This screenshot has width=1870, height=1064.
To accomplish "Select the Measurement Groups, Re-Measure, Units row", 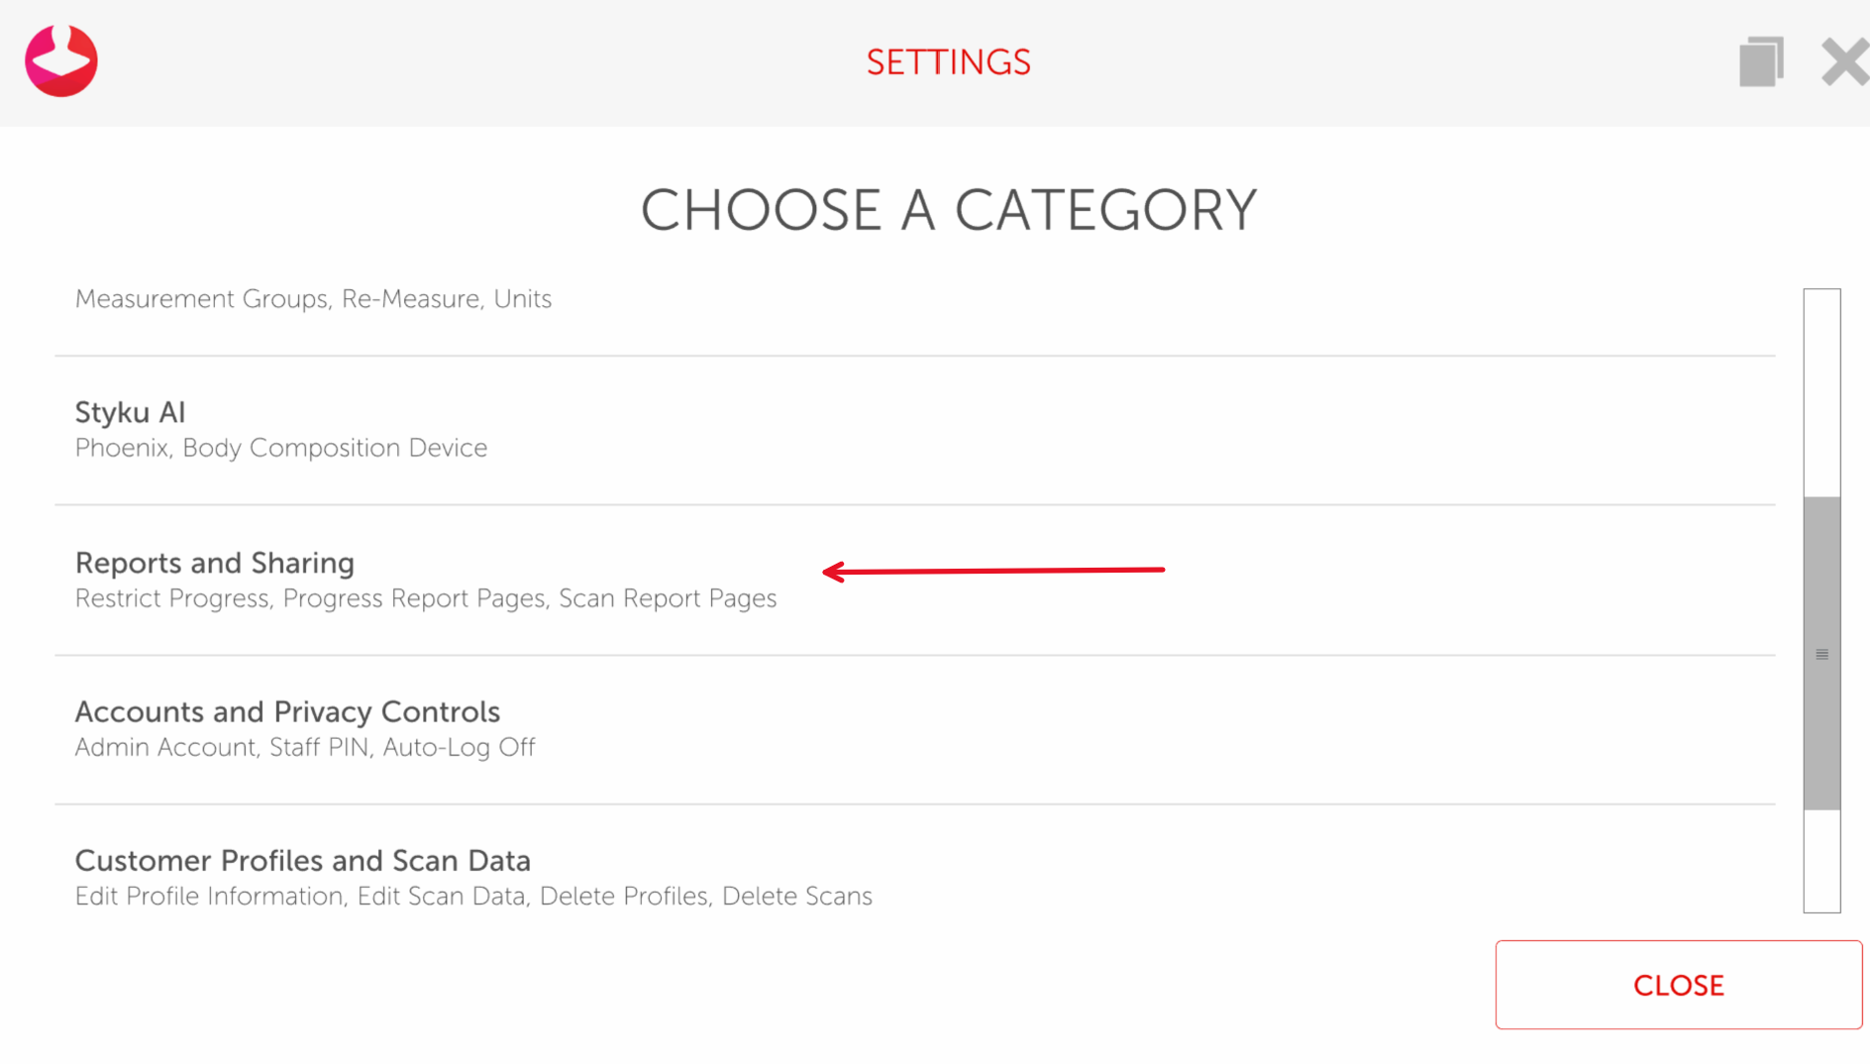I will tap(313, 299).
